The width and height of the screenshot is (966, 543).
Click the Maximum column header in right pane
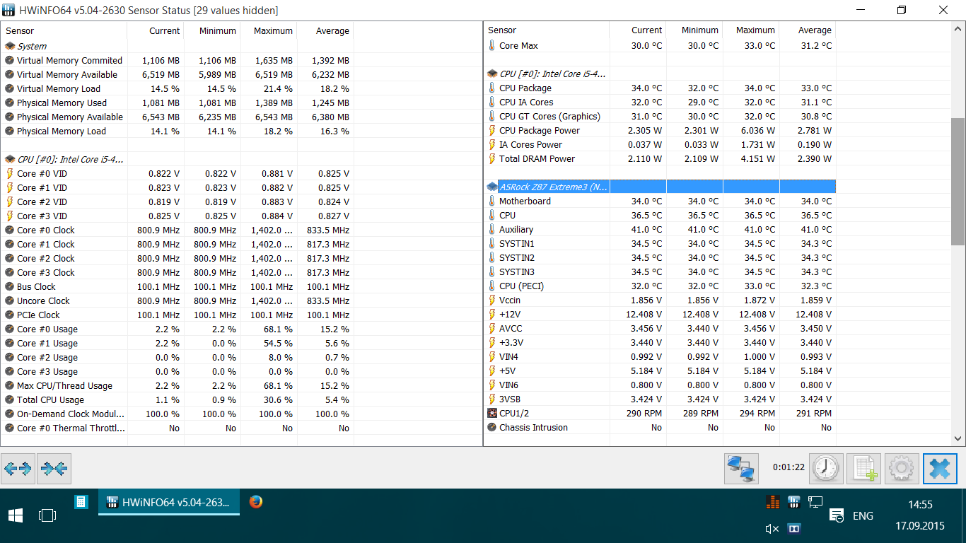point(751,30)
